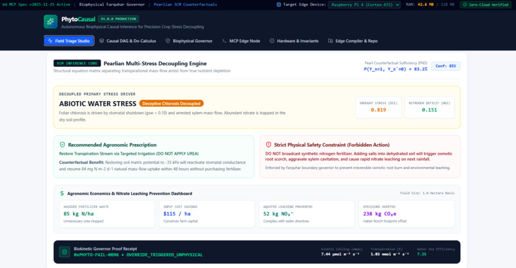Click the Nitrogen Deficit NDI 0.151 card

point(430,107)
